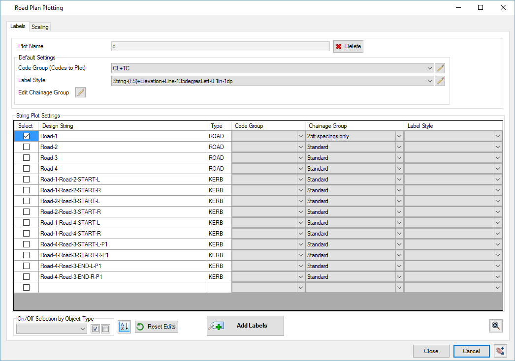Image resolution: width=515 pixels, height=361 pixels.
Task: Uncheck the Road-1 select checkbox
Action: coord(26,136)
